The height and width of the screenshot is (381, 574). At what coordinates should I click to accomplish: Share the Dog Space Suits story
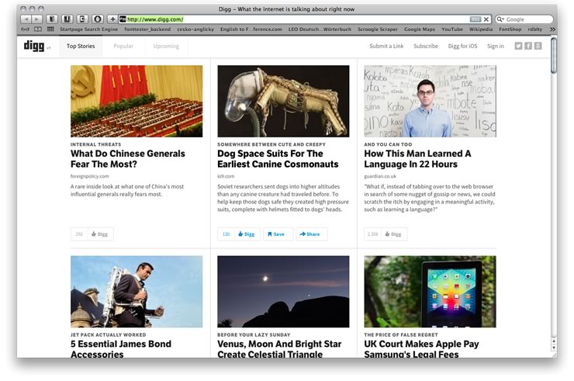tap(310, 234)
